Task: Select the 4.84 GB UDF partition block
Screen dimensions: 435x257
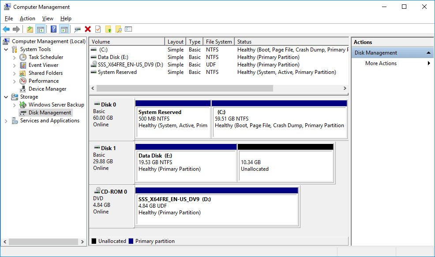Action: tap(217, 206)
